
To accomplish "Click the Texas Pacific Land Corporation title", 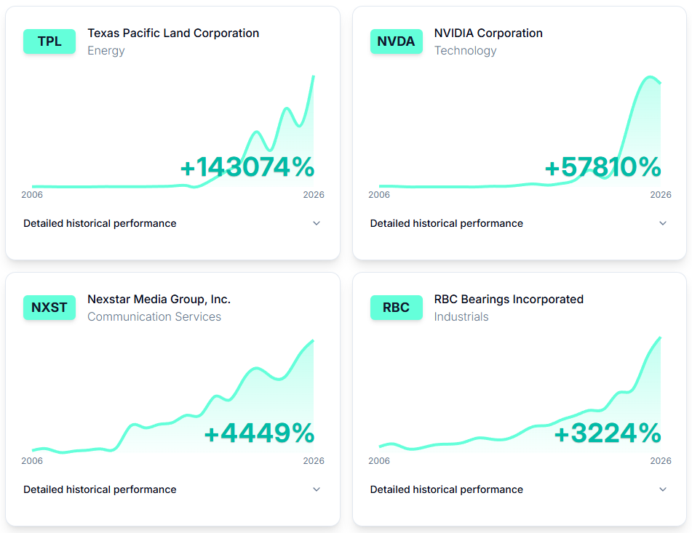I will (x=173, y=33).
